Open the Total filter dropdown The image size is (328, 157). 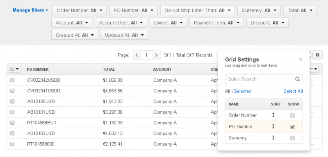coord(300,10)
